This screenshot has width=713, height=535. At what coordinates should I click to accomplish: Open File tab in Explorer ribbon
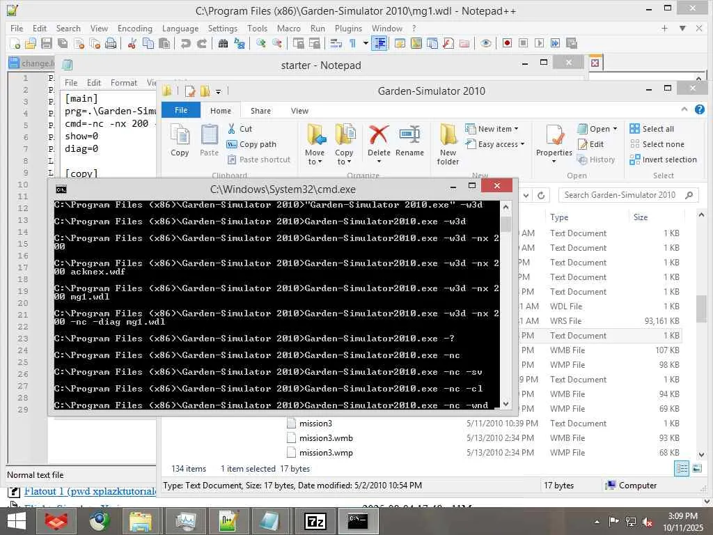181,110
